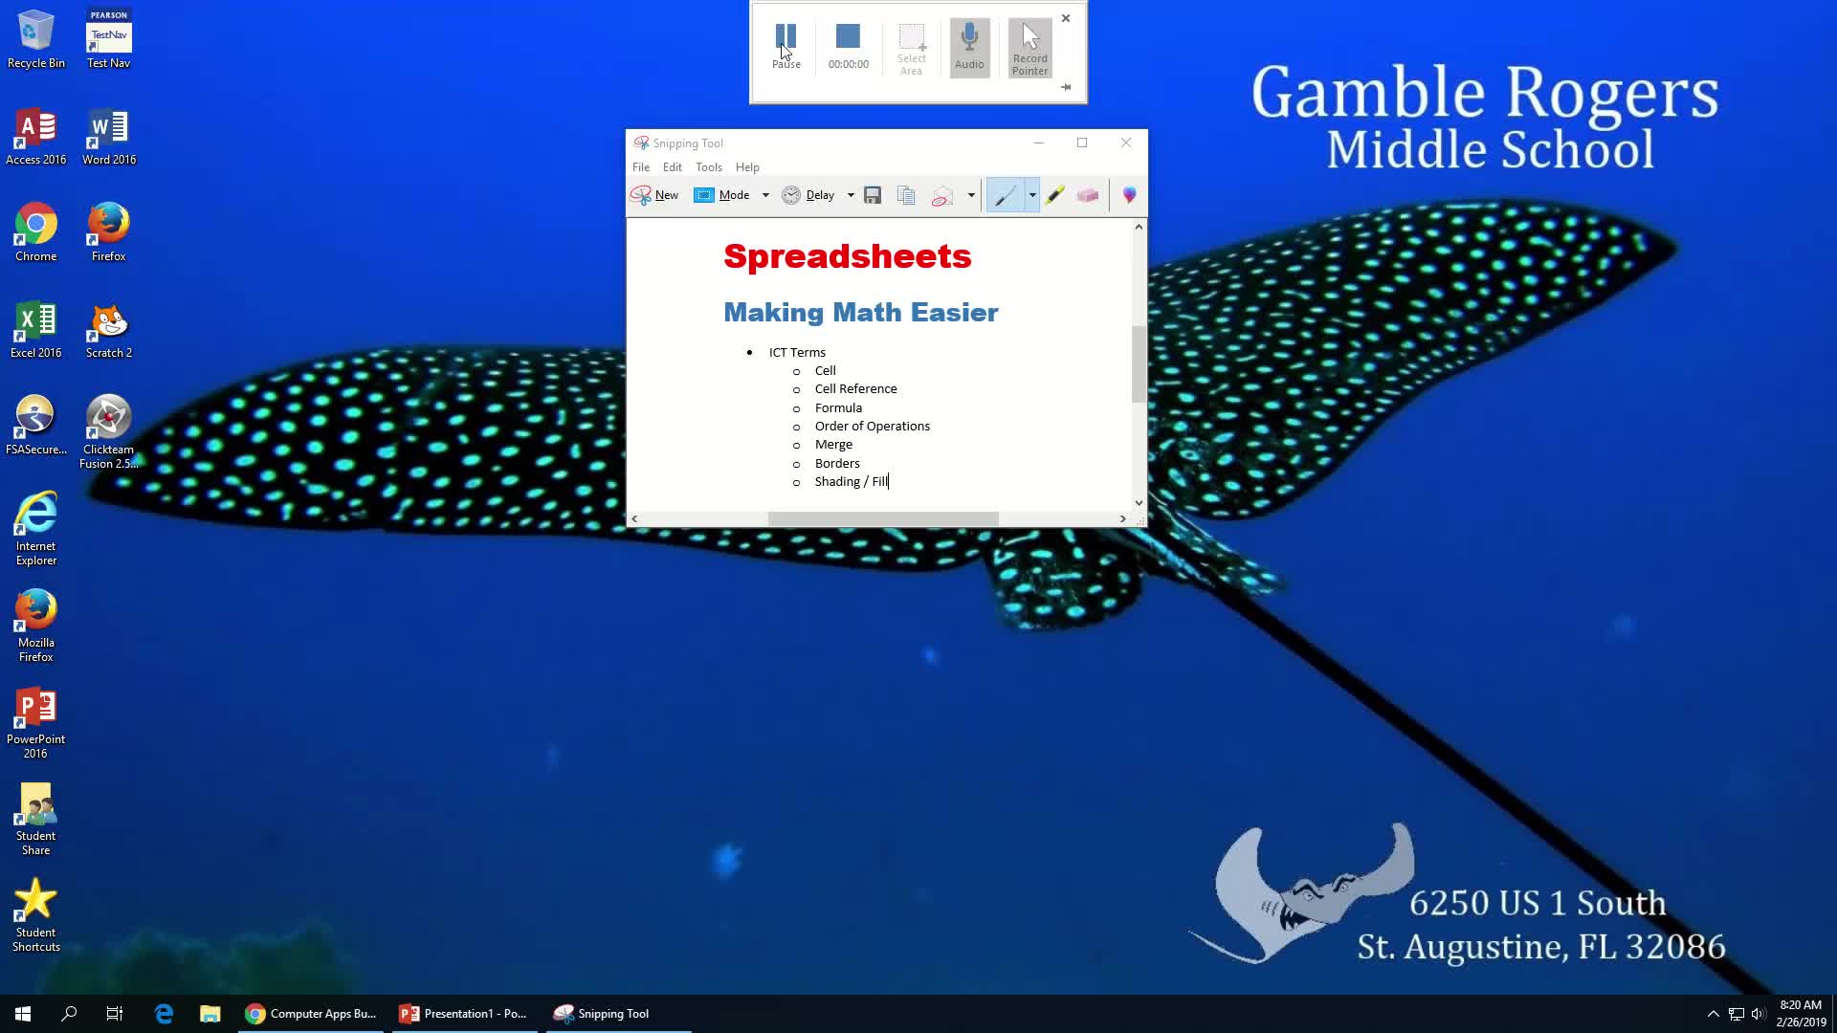The height and width of the screenshot is (1033, 1837).
Task: Open the Windows Start menu
Action: point(23,1014)
